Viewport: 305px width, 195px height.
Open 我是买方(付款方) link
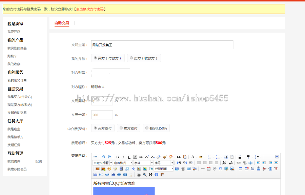20,97
